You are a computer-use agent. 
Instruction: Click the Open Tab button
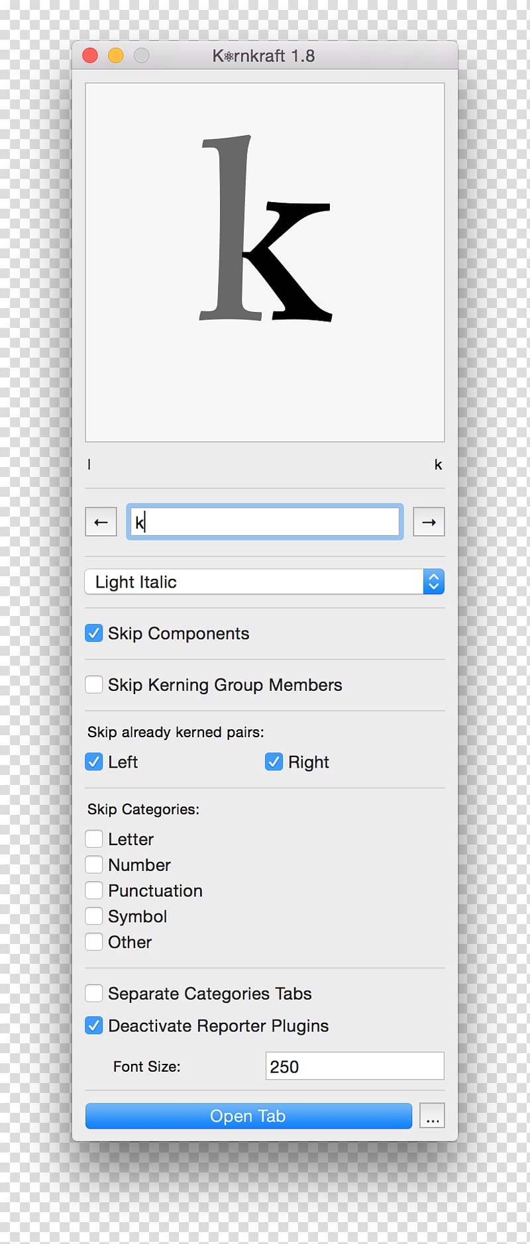(248, 1115)
